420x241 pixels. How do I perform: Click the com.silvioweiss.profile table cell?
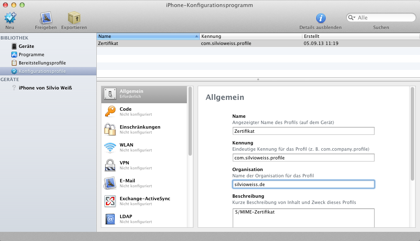[226, 43]
